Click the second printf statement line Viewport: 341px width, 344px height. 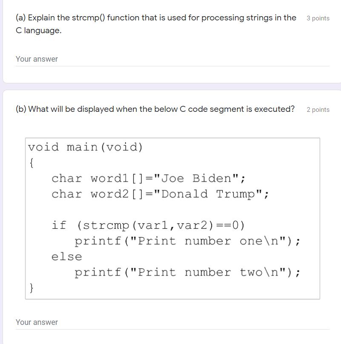(x=187, y=272)
